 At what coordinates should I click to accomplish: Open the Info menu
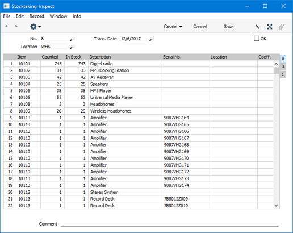[x=77, y=16]
